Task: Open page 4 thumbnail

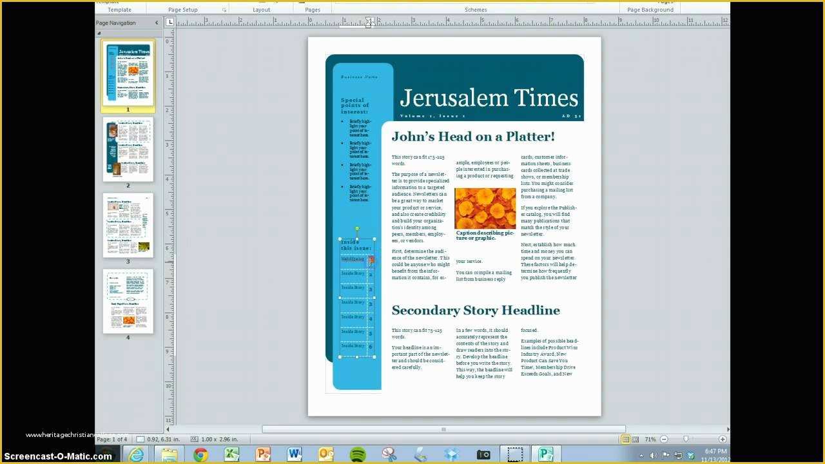Action: (128, 301)
